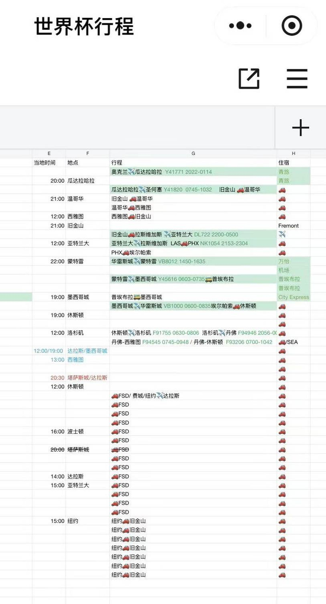
Task: Select the Fremont lodging cell
Action: [x=293, y=226]
